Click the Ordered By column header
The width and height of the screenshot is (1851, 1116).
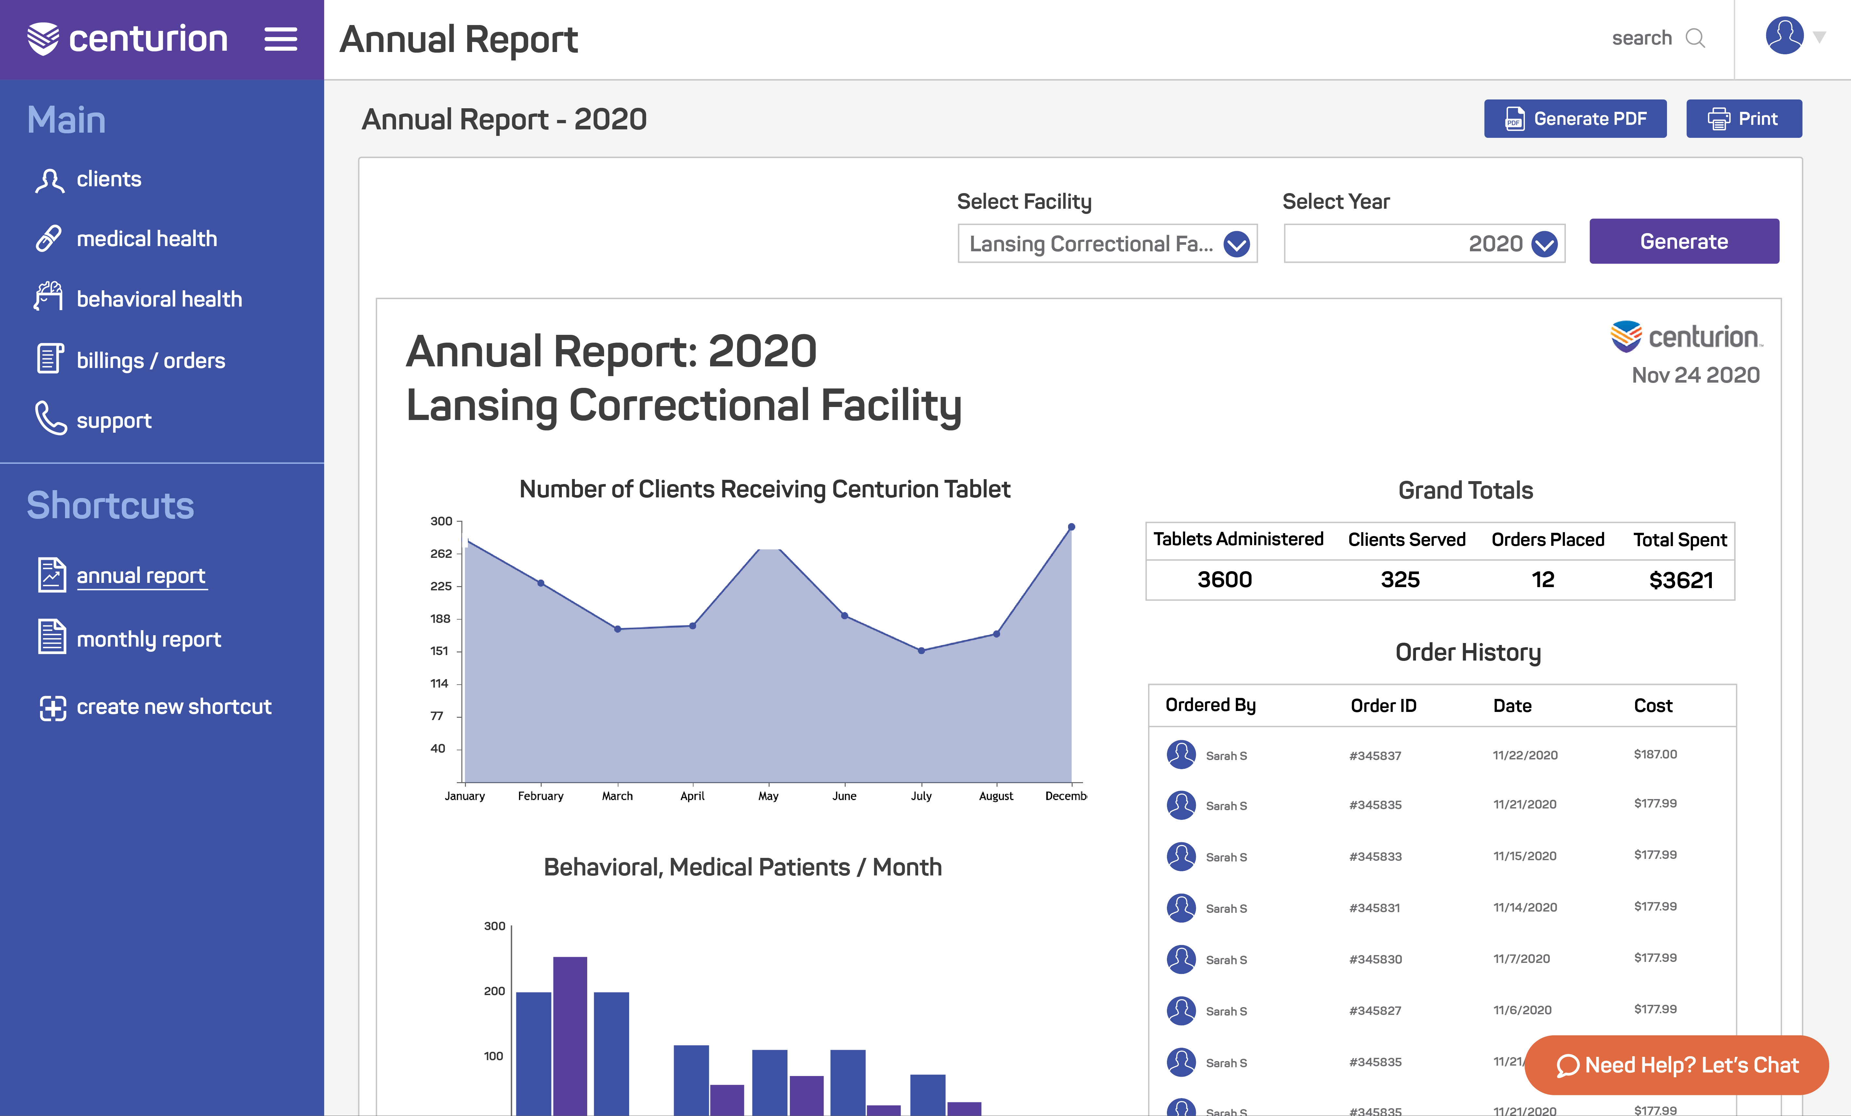[x=1210, y=705]
